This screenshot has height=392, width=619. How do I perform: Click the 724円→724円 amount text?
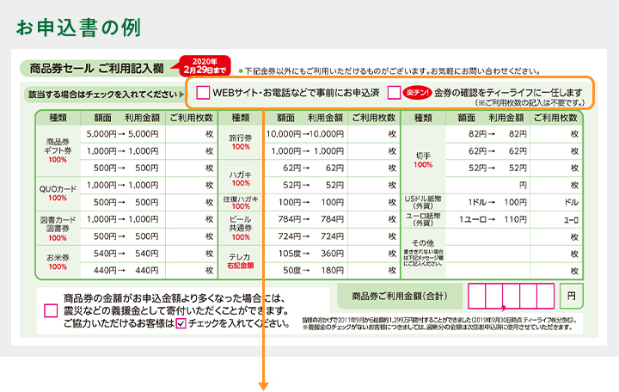tap(310, 236)
